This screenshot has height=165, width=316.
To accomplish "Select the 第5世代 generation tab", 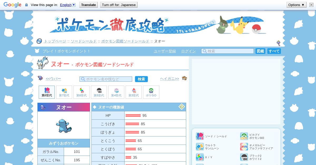I will (99, 92).
